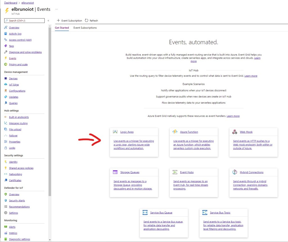Click the Tags icon
The image size is (288, 242).
[x=6, y=46]
